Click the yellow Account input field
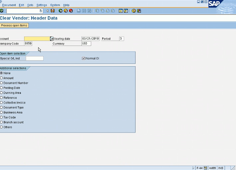The image size is (236, 170). click(37, 39)
